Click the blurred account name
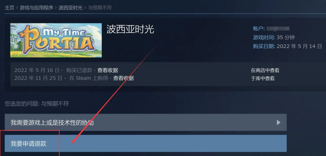 (x=278, y=29)
